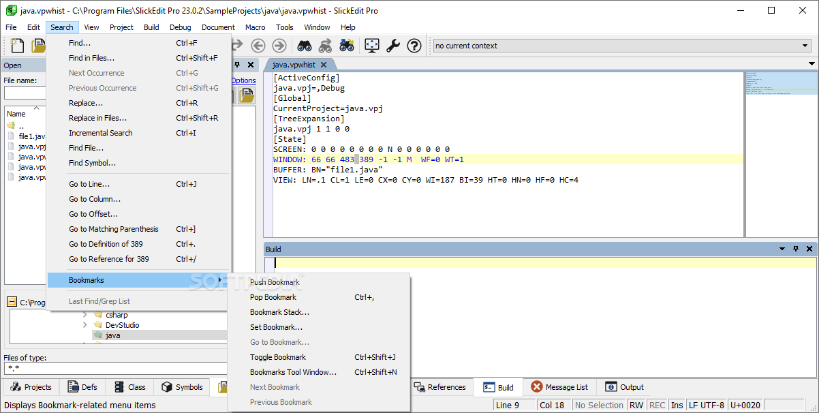The image size is (819, 413).
Task: Open the document tab list dropdown arrow
Action: coord(812,64)
